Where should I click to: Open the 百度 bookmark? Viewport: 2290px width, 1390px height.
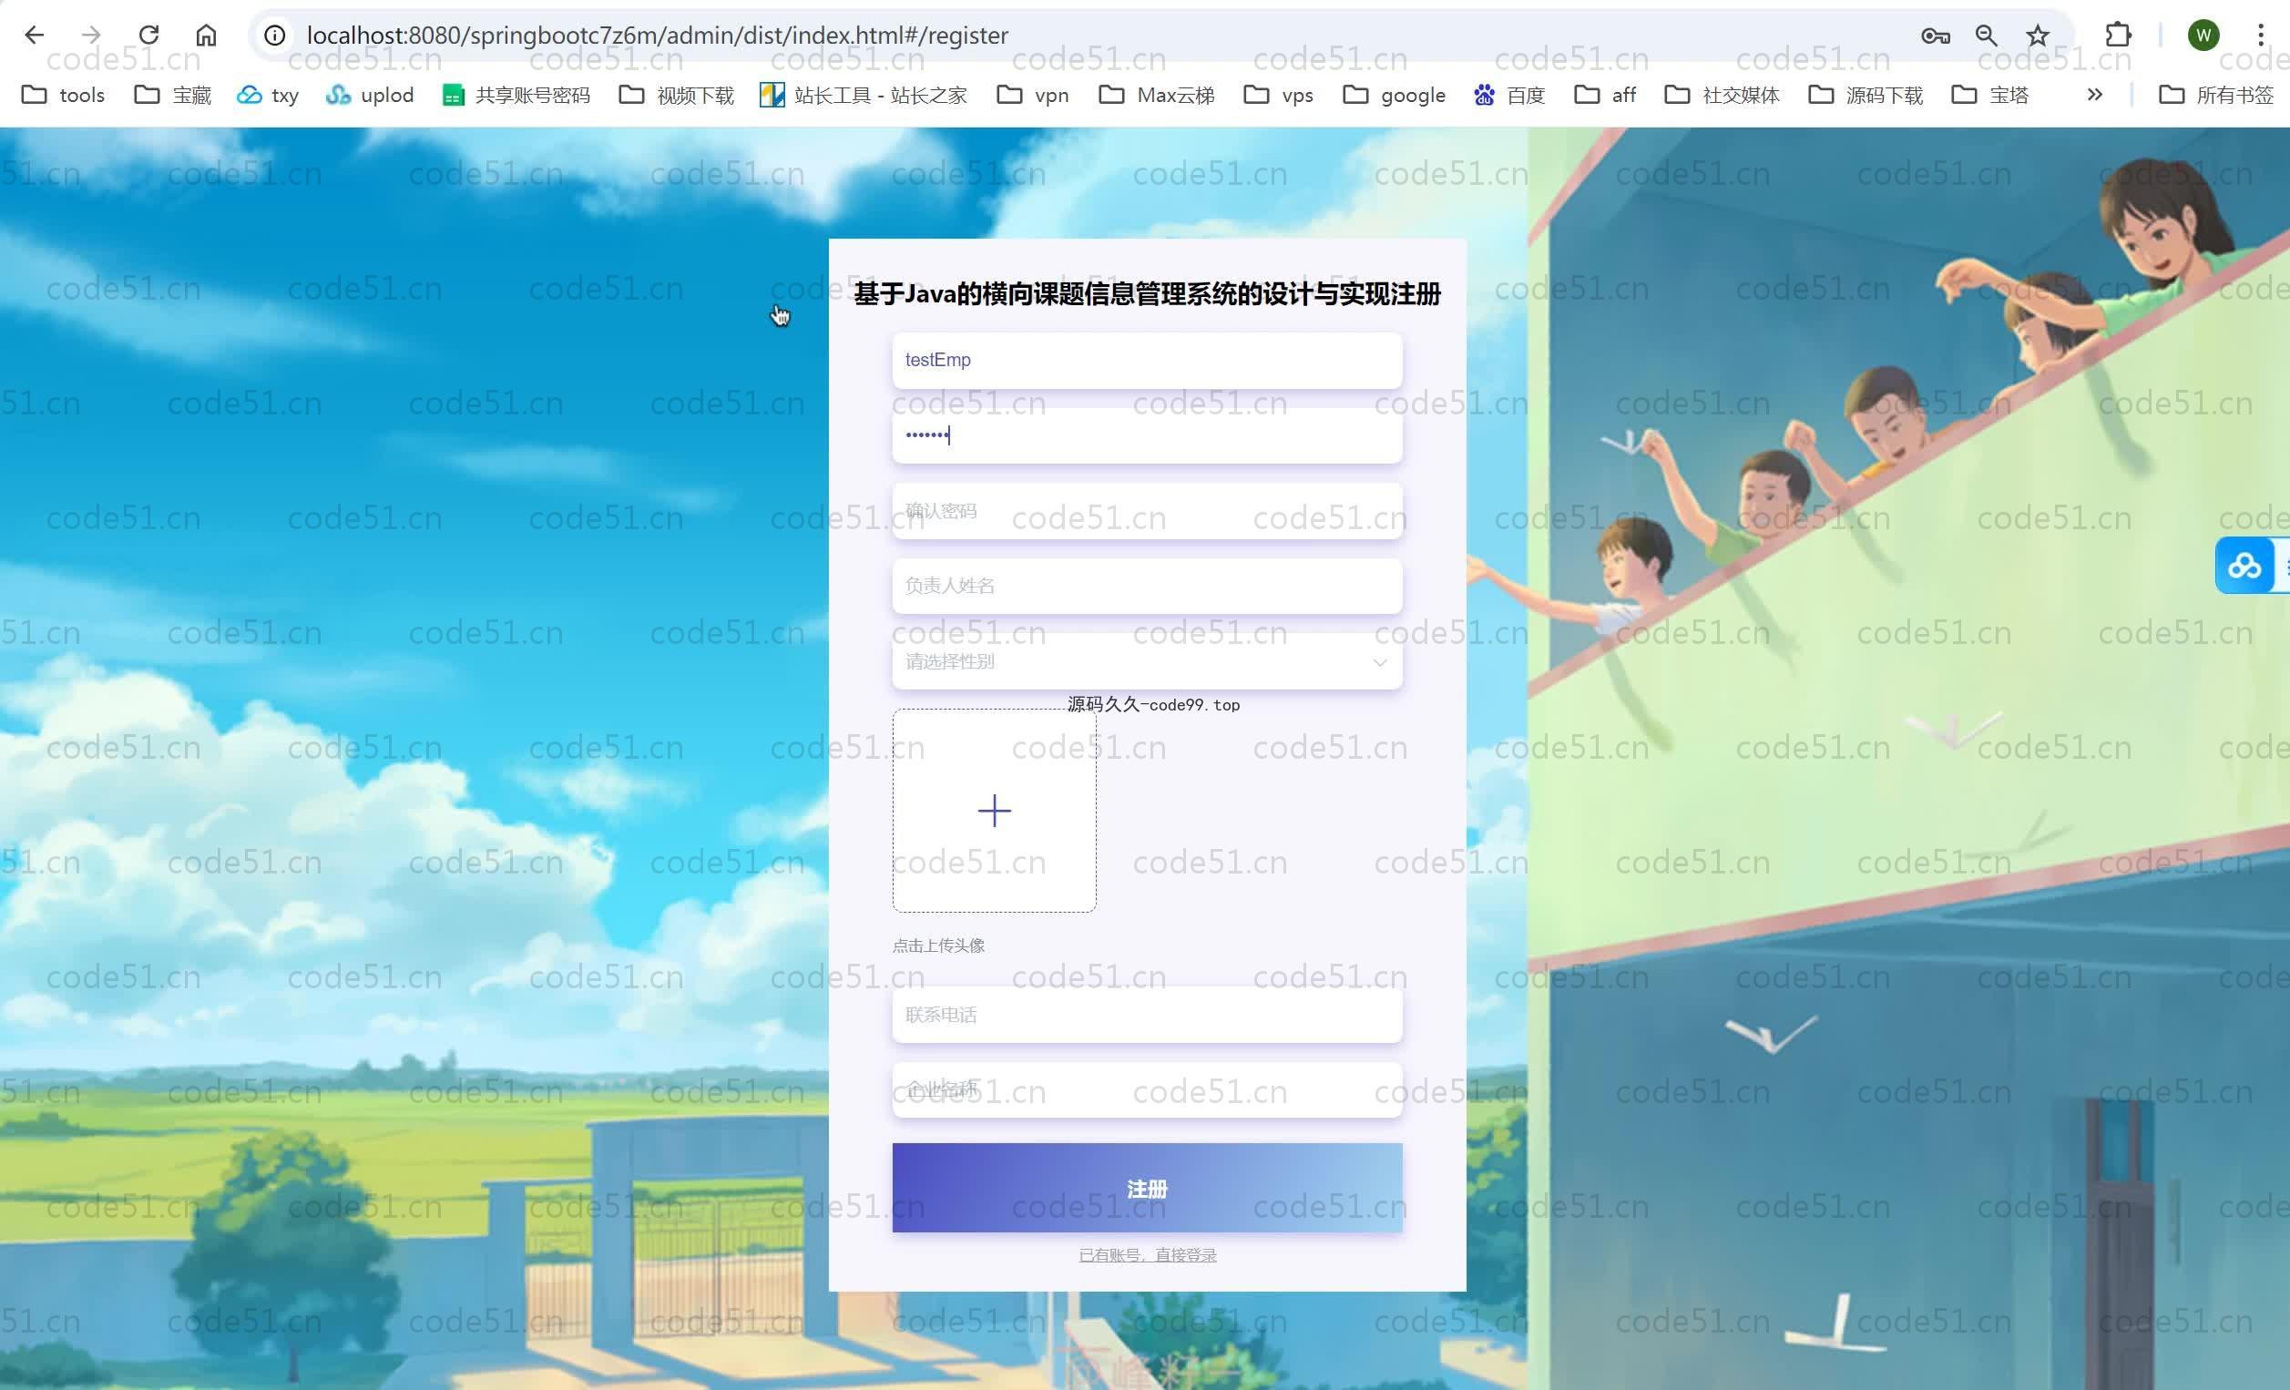(1509, 95)
